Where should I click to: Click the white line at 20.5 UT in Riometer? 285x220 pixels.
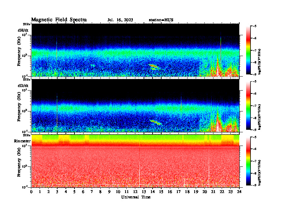[x=209, y=167]
